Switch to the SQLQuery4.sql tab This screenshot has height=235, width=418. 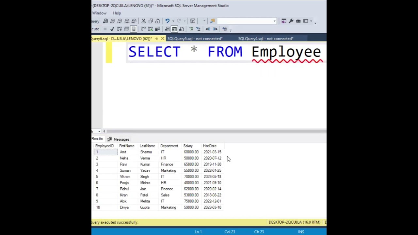coord(265,39)
